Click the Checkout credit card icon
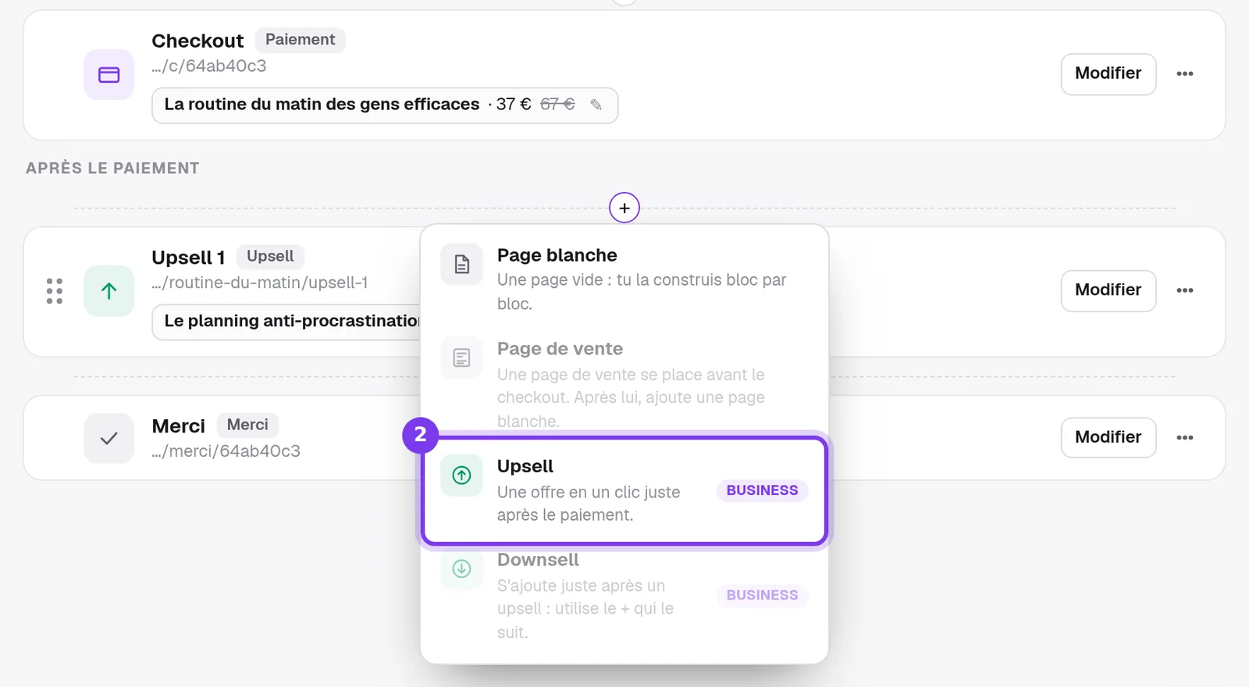This screenshot has width=1249, height=687. (x=109, y=75)
